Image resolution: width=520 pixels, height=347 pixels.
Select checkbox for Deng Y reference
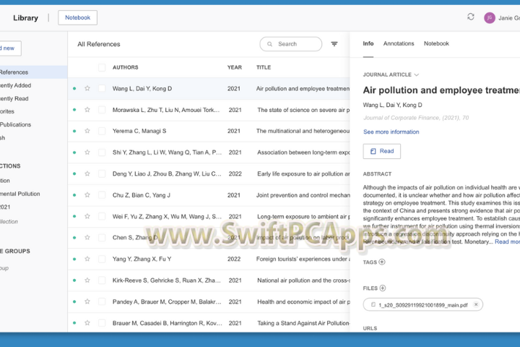coord(102,173)
